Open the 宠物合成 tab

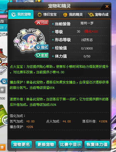(98, 14)
